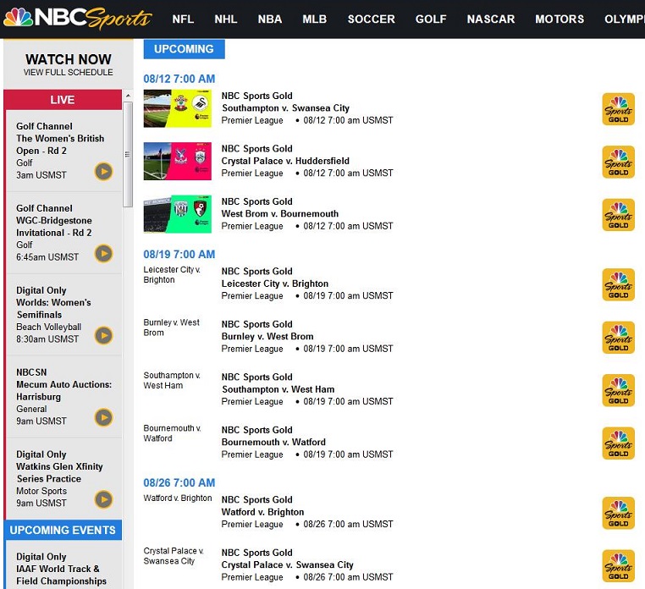This screenshot has width=645, height=589.
Task: Open Southampton v. West Ham match title
Action: [x=278, y=389]
